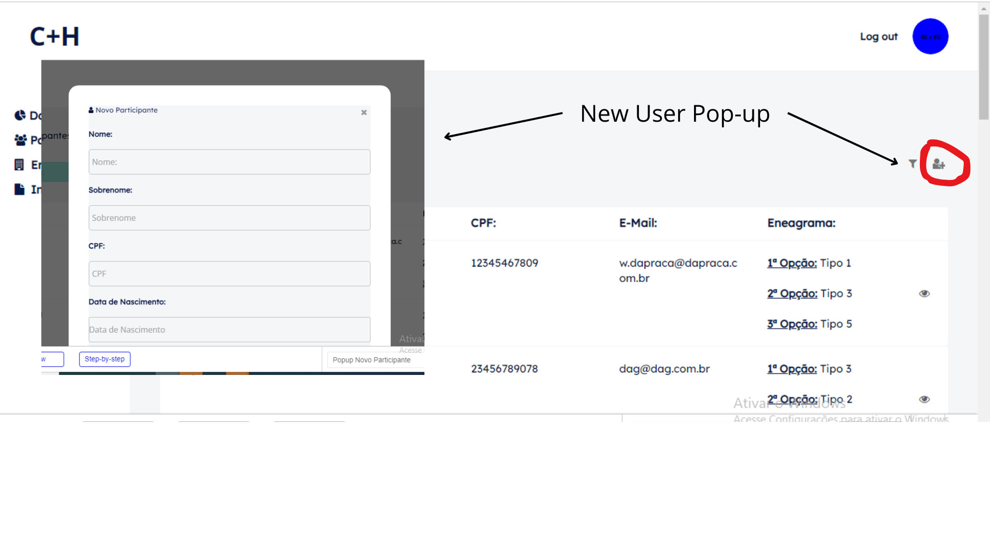Close the Novo Participante popup

click(x=364, y=112)
